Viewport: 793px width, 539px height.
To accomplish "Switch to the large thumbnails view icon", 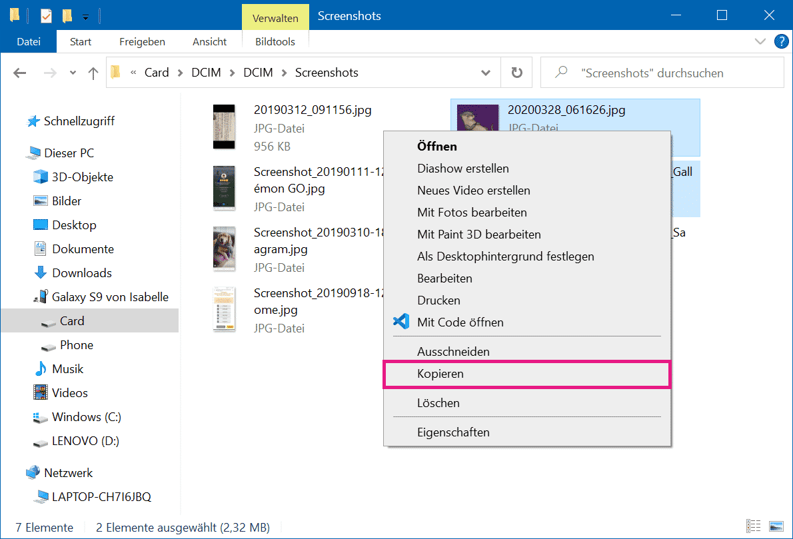I will [x=776, y=527].
